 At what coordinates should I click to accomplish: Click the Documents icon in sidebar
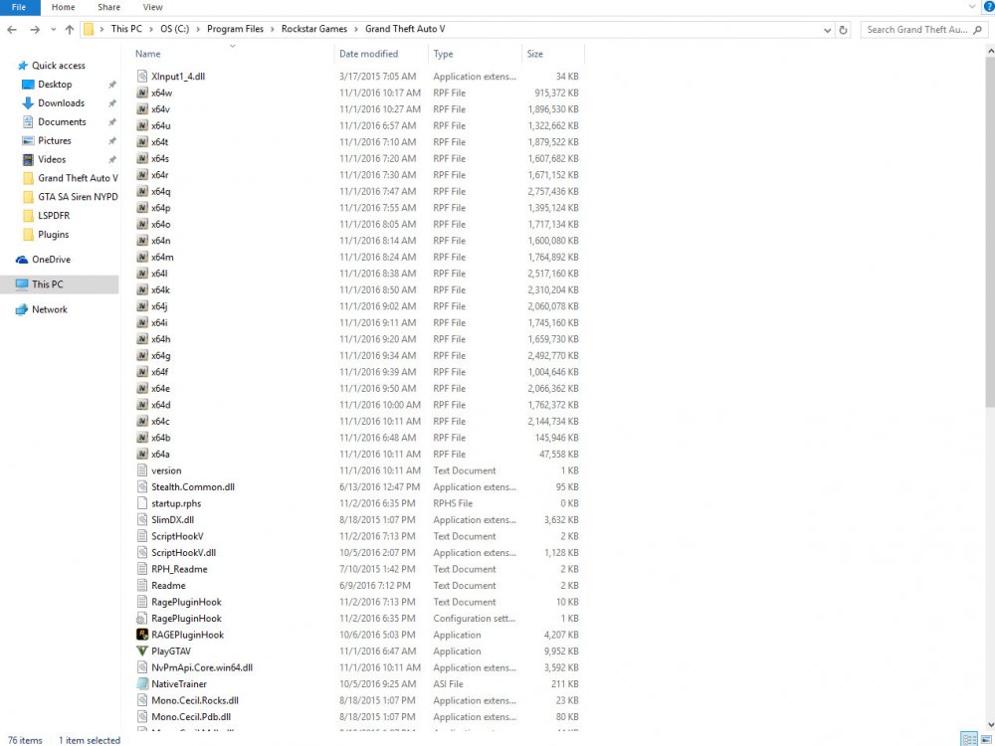[x=28, y=121]
